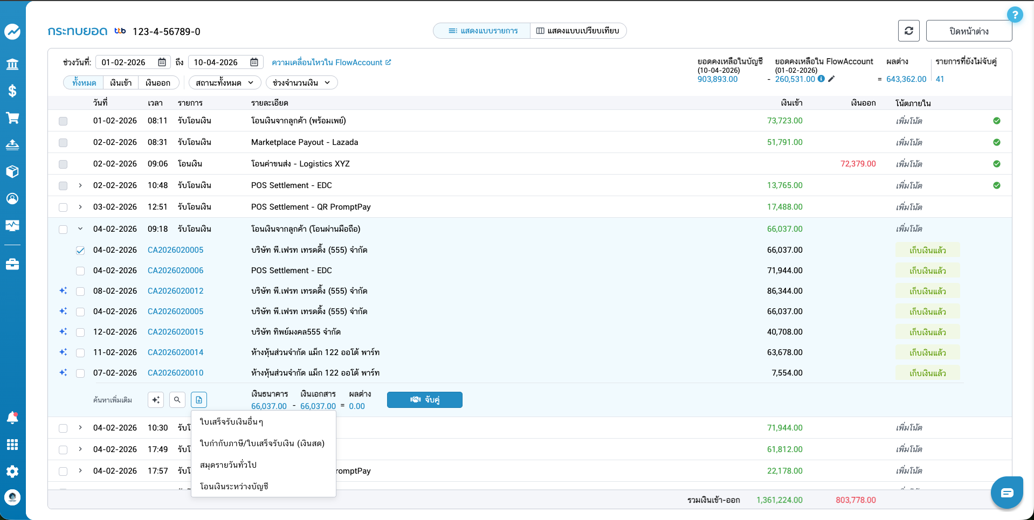Viewport: 1034px width, 520px height.
Task: Click the refresh icon near ปิดหน้าต่าง
Action: [909, 31]
